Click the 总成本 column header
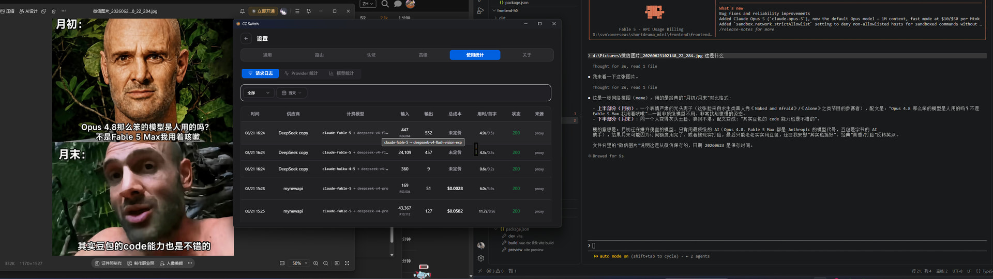The image size is (993, 279). point(455,114)
